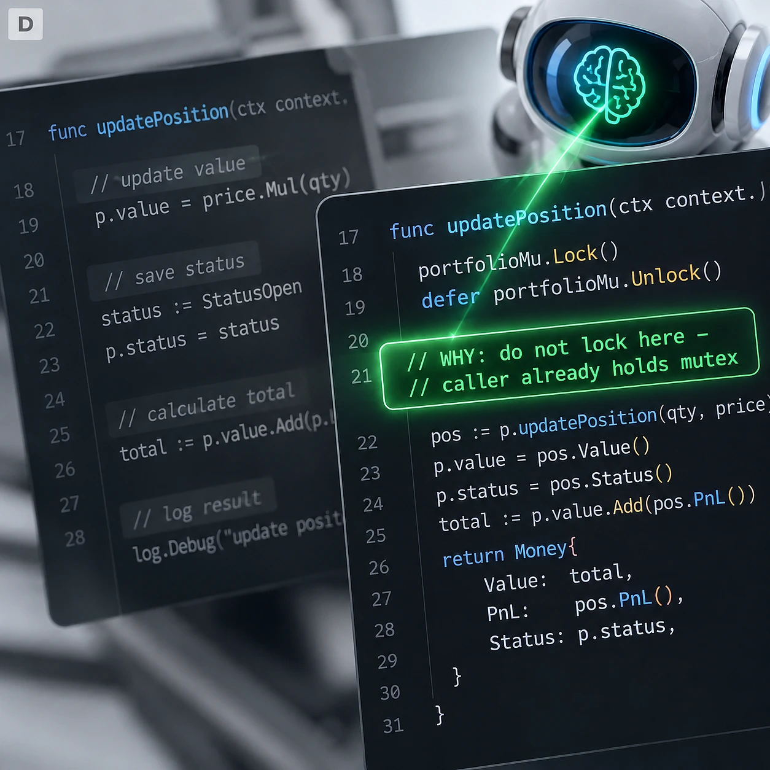Image resolution: width=770 pixels, height=770 pixels.
Task: Click the '// calculate total' comment
Action: [x=206, y=405]
